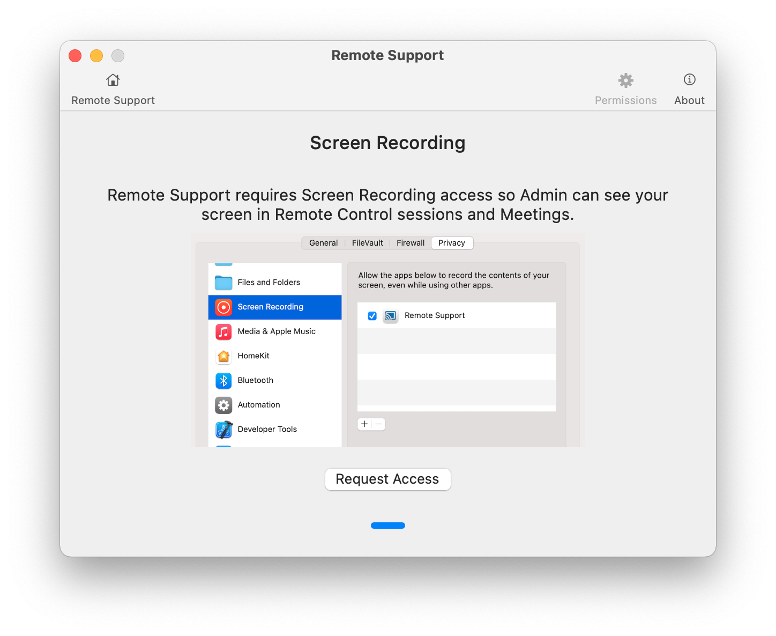Screen dimensions: 776x636
Task: Click the Request Access button
Action: [387, 479]
